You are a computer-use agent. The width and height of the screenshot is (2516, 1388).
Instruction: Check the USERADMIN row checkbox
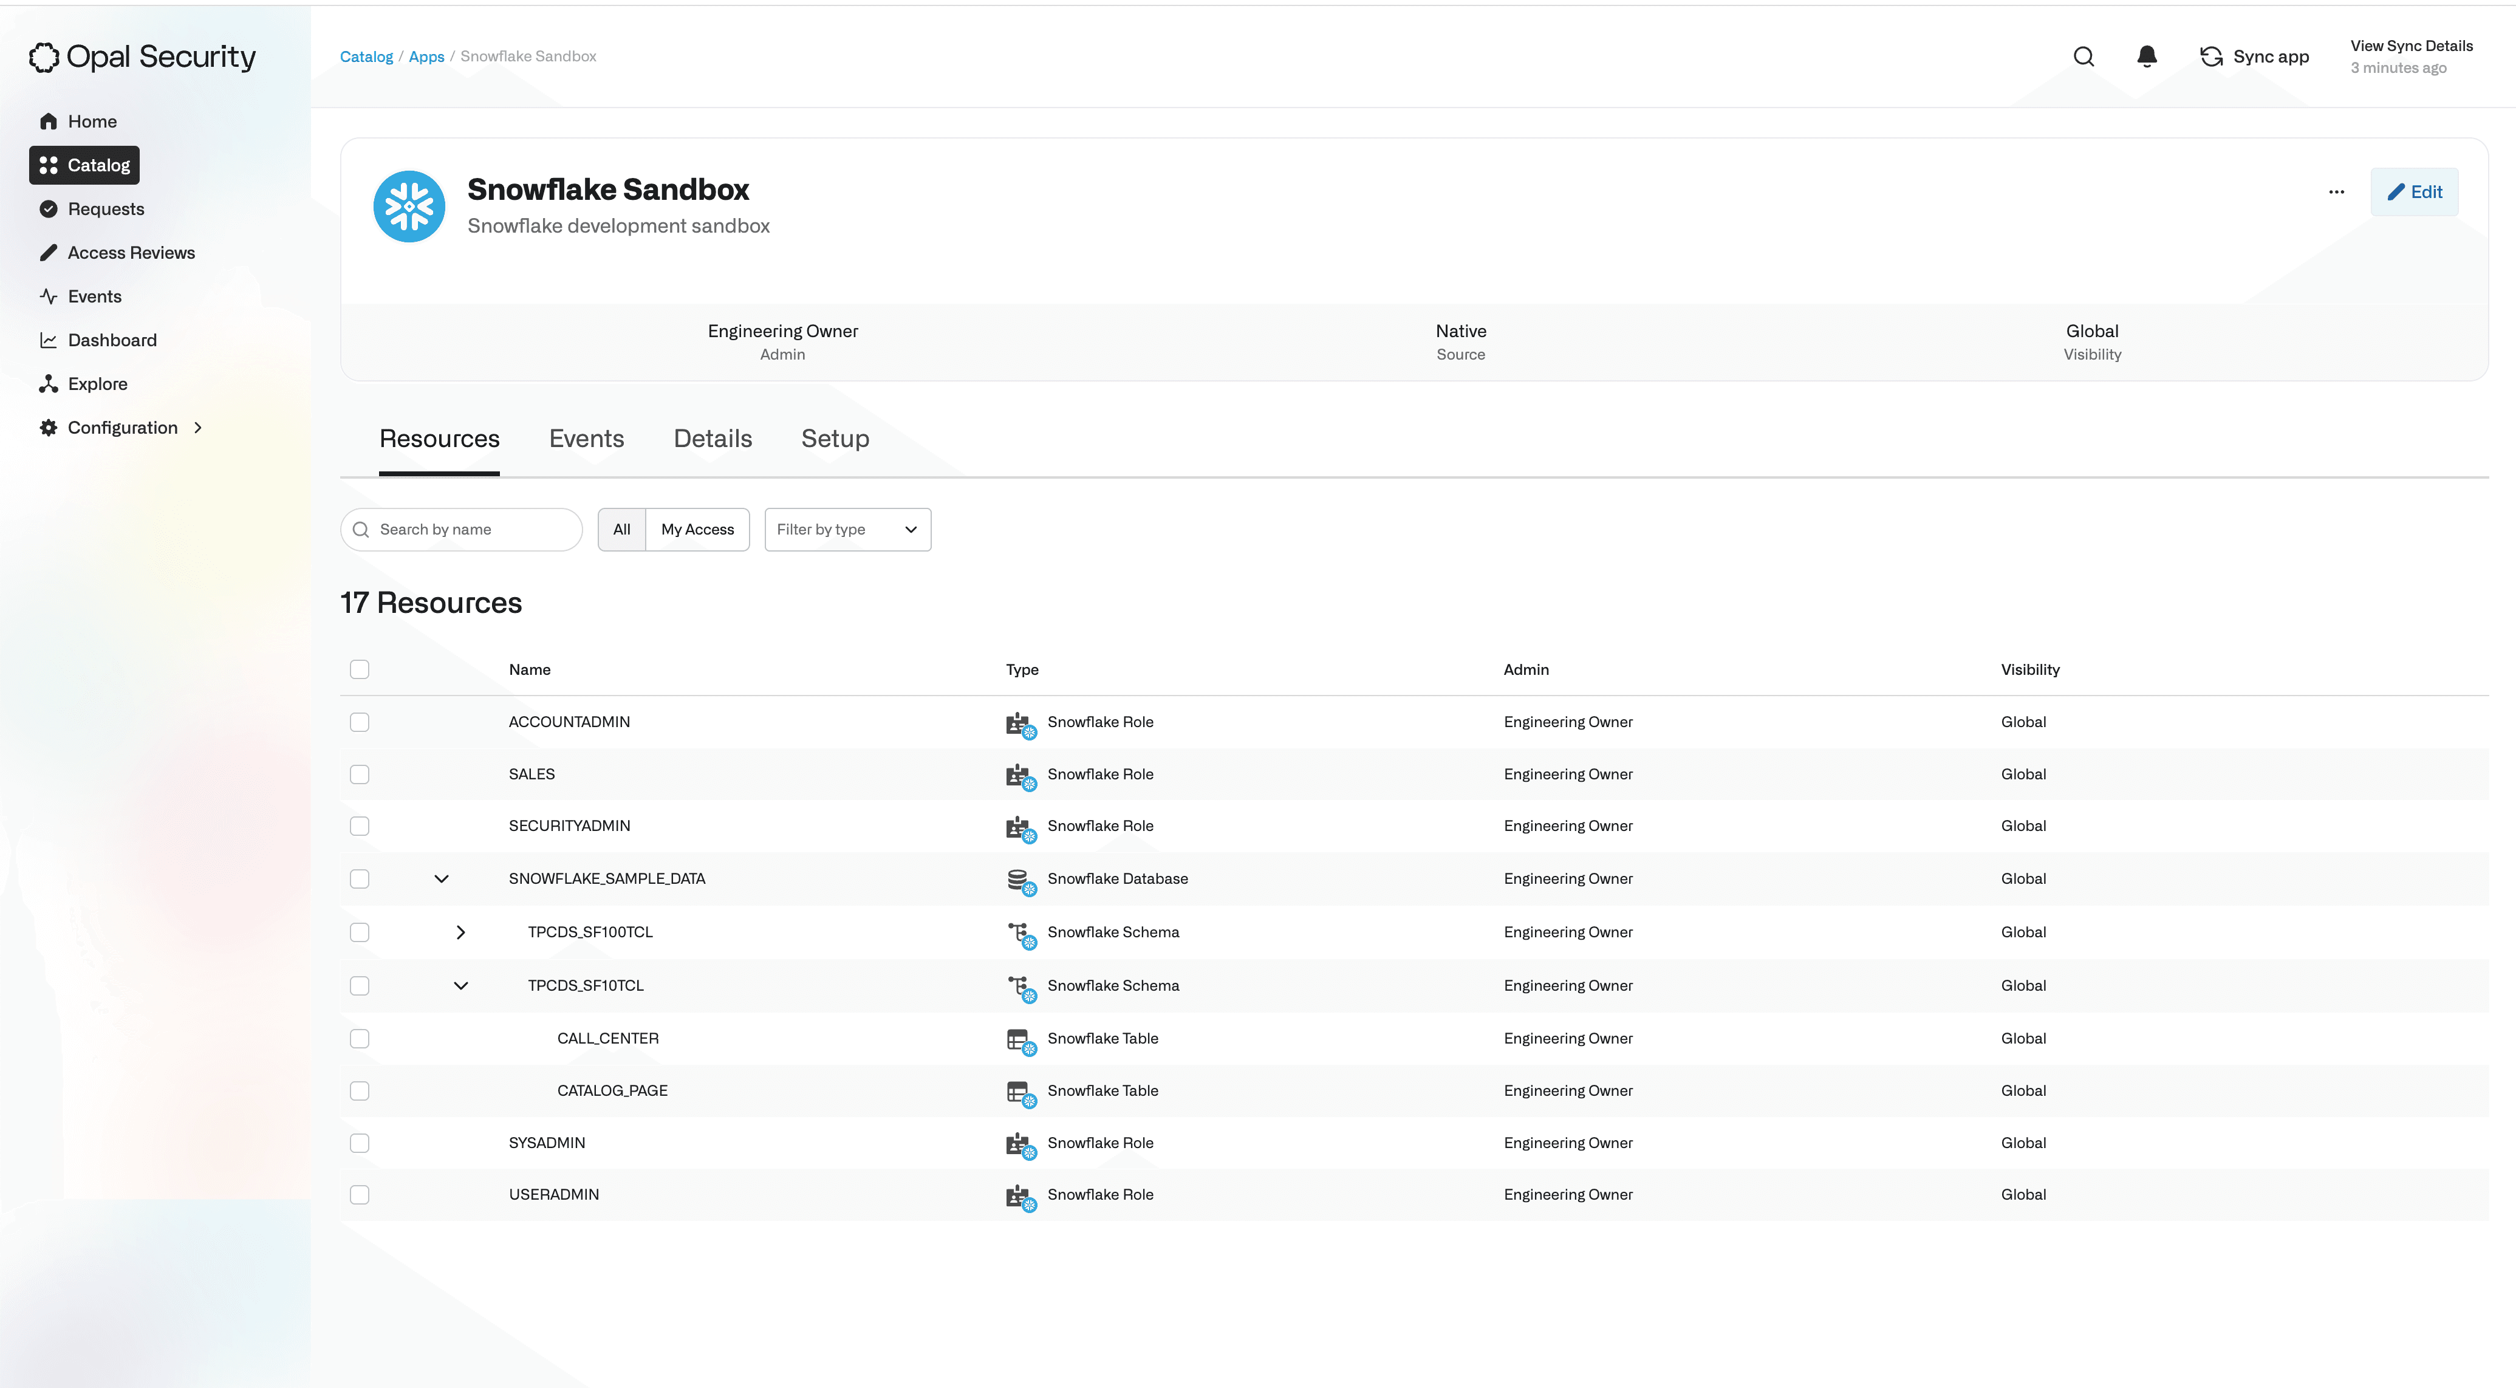(x=360, y=1194)
